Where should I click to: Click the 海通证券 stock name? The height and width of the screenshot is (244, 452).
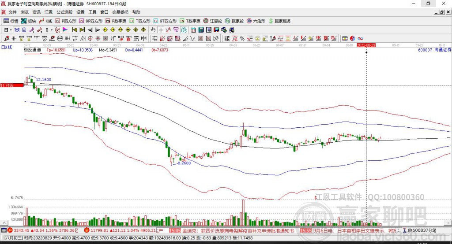(443, 50)
